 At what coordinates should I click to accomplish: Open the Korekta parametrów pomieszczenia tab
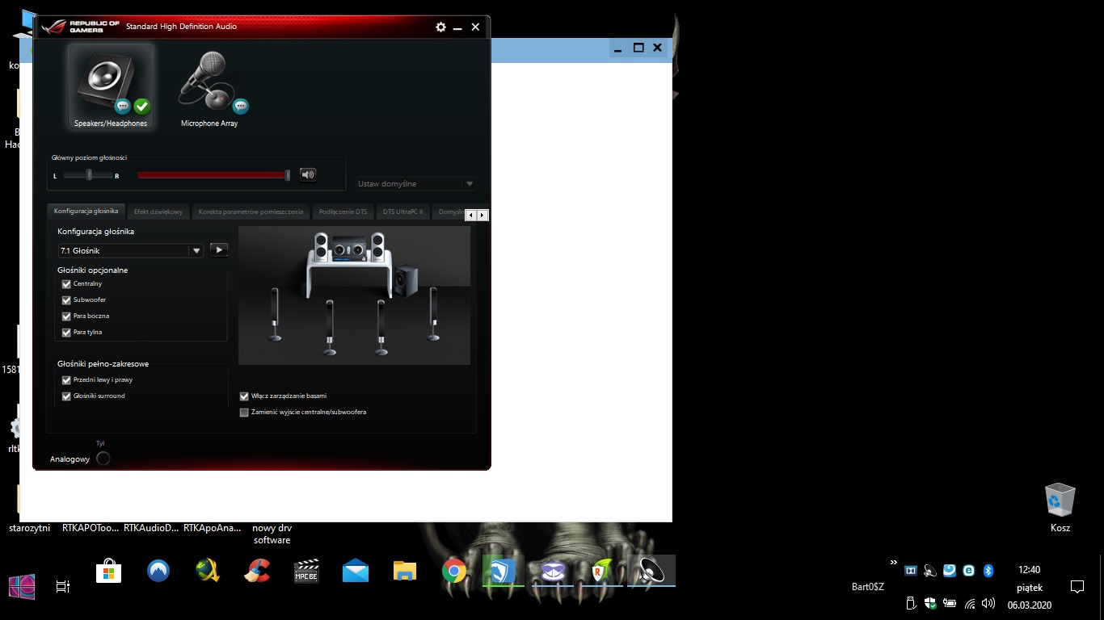click(x=251, y=212)
